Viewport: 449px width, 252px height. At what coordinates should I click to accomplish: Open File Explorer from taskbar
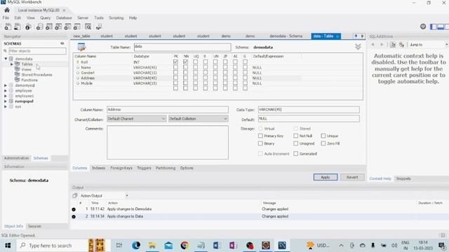point(152,245)
